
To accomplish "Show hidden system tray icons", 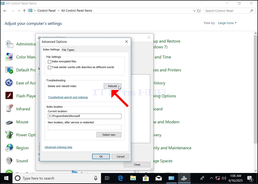I will (x=211, y=178).
